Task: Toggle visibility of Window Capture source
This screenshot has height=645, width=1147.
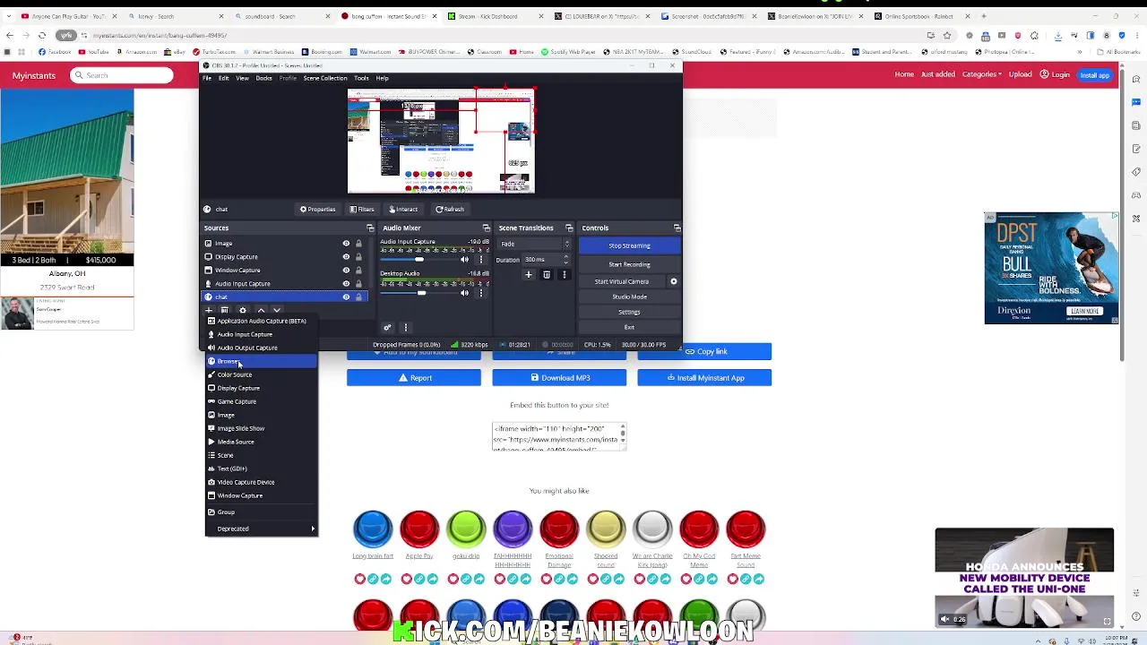Action: (346, 271)
